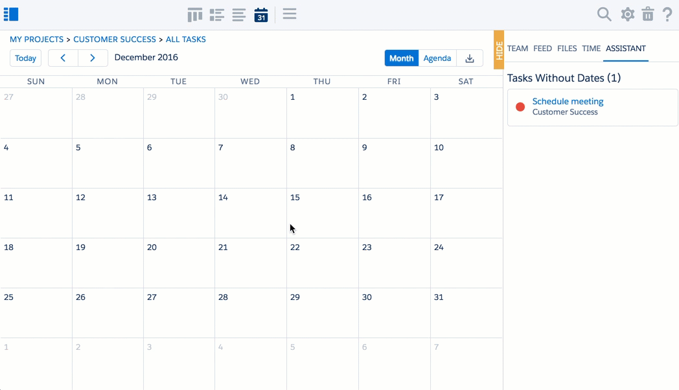Viewport: 679px width, 390px height.
Task: Select December 31 day cell
Action: pos(466,313)
